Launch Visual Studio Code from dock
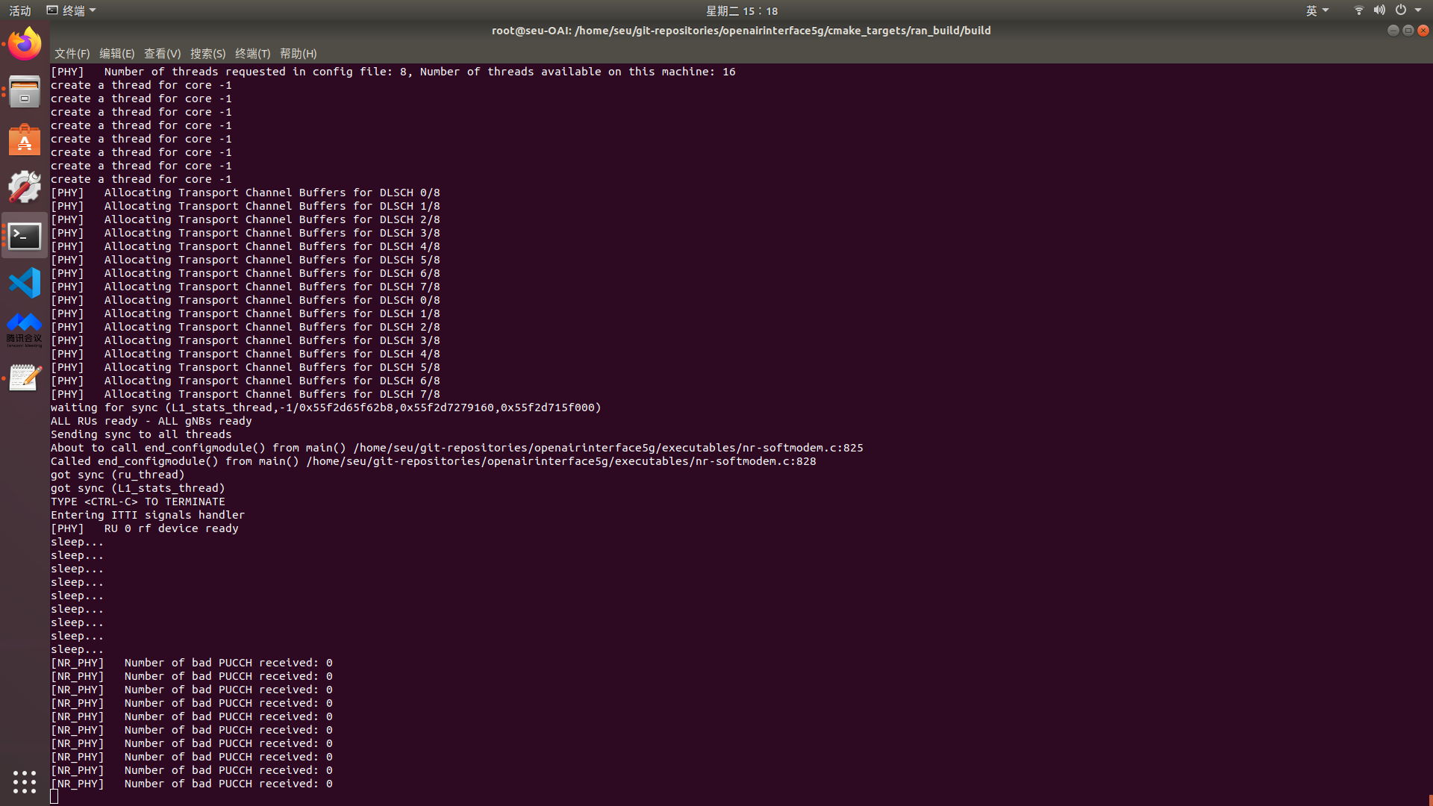Viewport: 1433px width, 806px height. (x=25, y=283)
